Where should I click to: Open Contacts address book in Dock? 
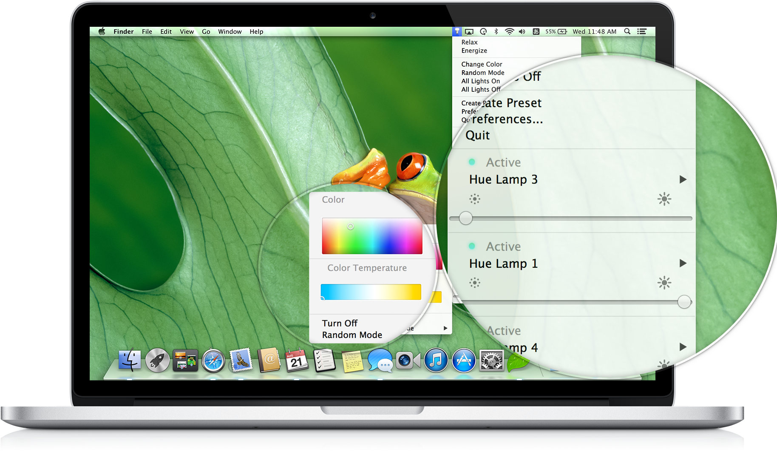point(269,360)
